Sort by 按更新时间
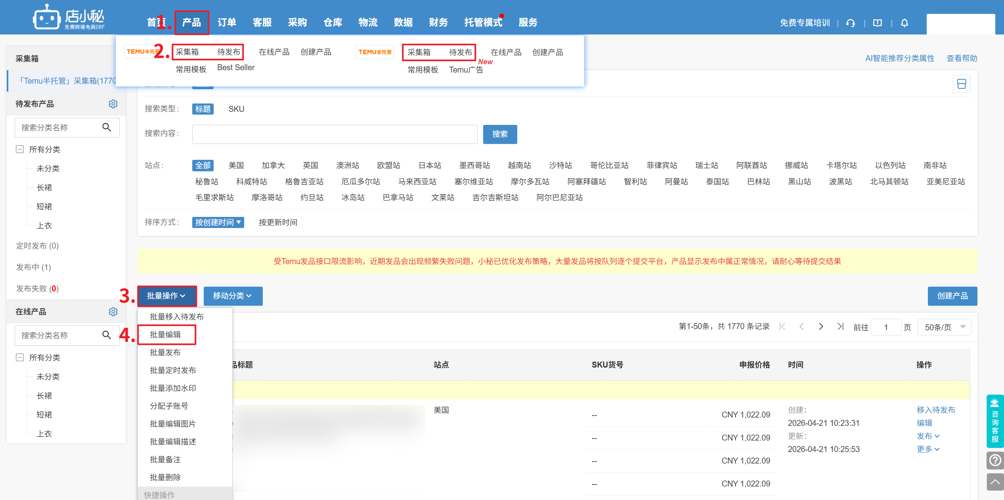Image resolution: width=1004 pixels, height=500 pixels. pyautogui.click(x=278, y=222)
